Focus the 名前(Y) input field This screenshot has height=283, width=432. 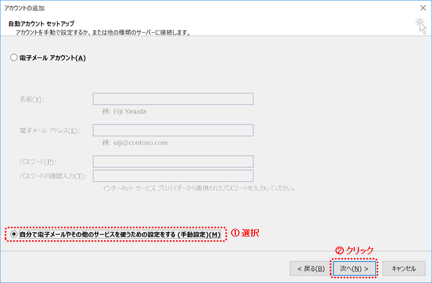(173, 99)
